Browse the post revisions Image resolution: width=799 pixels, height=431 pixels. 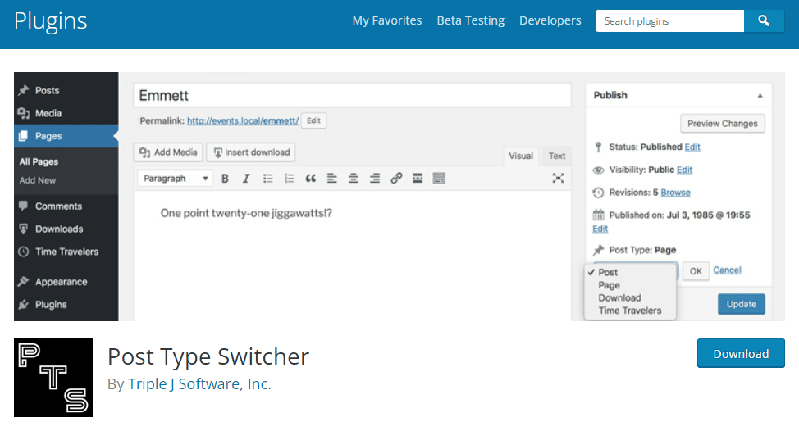click(675, 193)
